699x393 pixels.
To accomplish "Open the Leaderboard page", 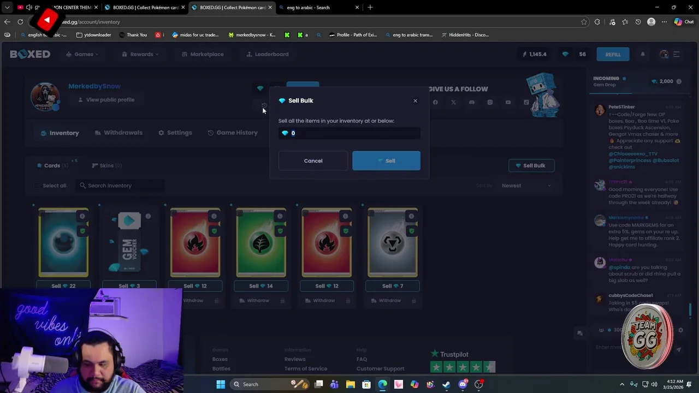I will pyautogui.click(x=267, y=54).
